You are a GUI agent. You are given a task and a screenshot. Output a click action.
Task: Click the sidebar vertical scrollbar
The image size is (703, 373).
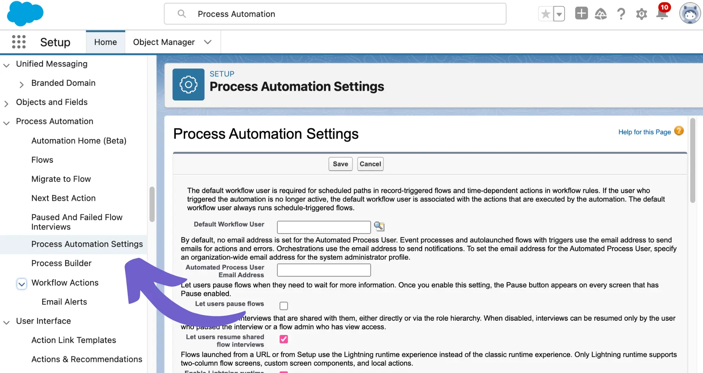(x=152, y=204)
